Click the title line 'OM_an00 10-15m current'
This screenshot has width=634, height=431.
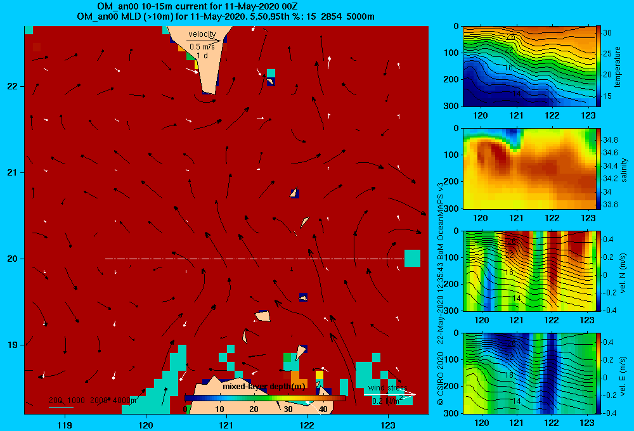198,6
